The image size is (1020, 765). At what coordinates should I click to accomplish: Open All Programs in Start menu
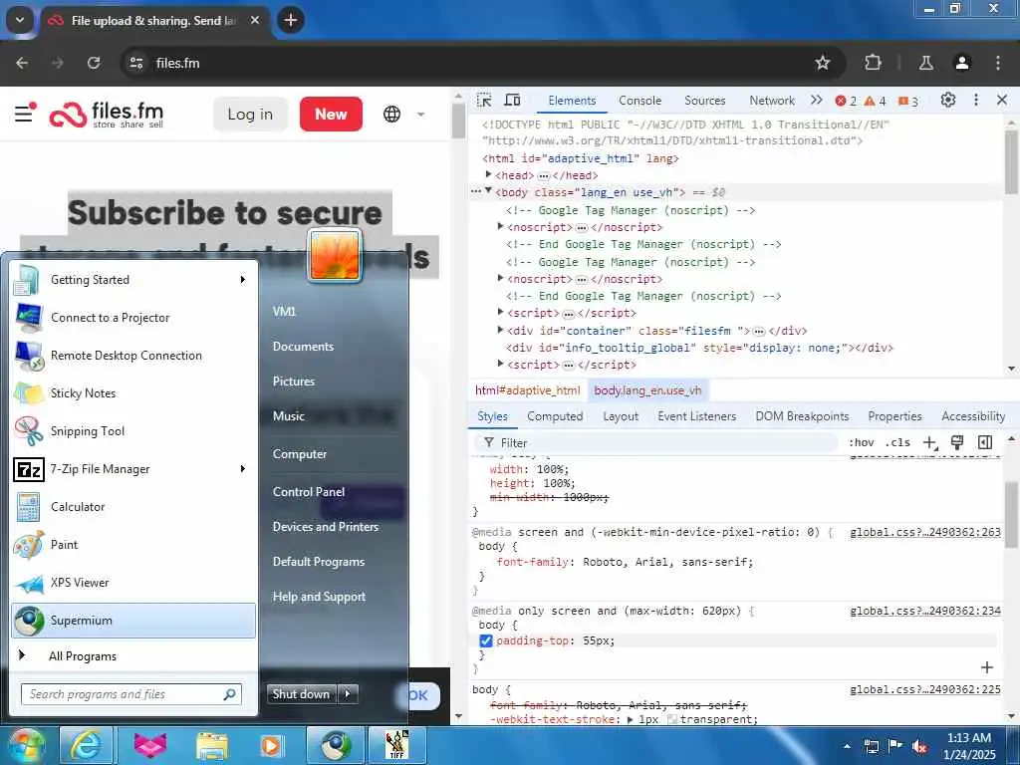click(x=83, y=656)
